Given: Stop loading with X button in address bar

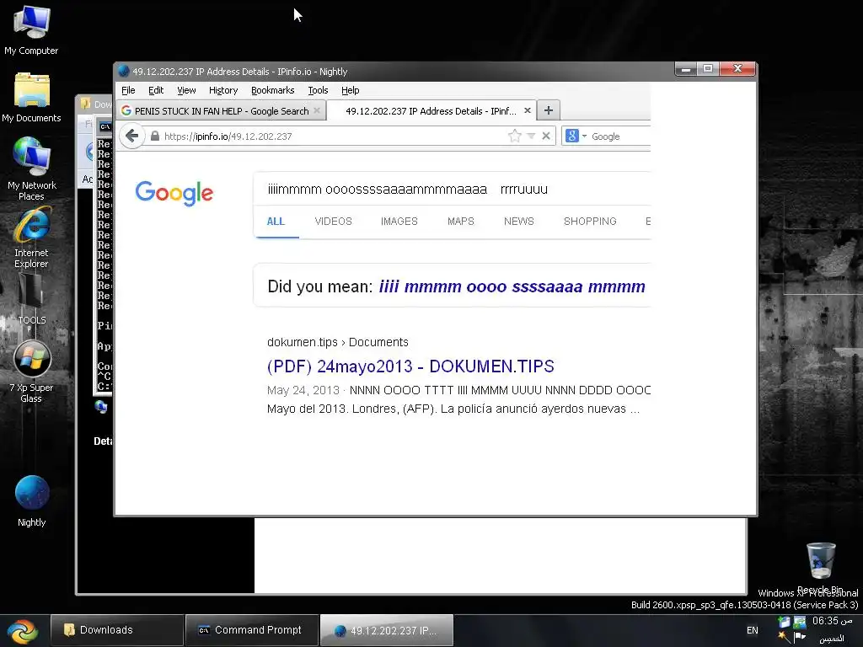Looking at the screenshot, I should (x=545, y=136).
